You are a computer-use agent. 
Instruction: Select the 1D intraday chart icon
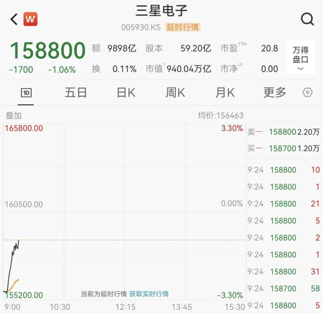click(x=26, y=93)
